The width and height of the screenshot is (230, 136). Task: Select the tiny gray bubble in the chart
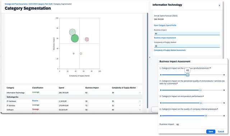(74, 54)
